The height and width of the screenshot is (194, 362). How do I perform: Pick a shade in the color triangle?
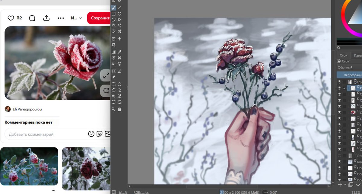tap(356, 18)
